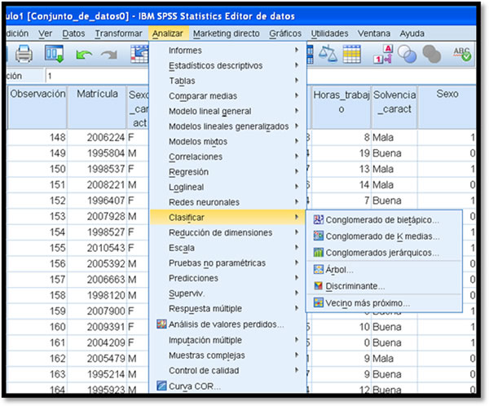489x406 pixels.
Task: Click the Curva COR icon
Action: [x=161, y=386]
